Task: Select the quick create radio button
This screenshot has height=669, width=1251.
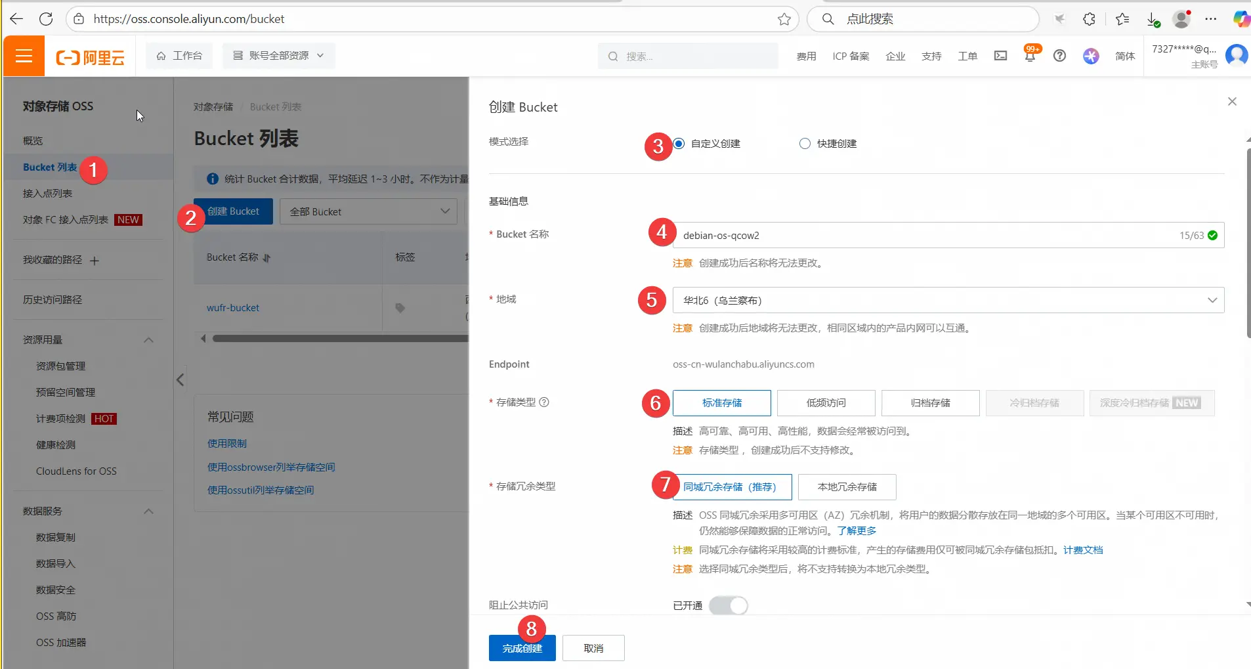Action: click(x=805, y=144)
